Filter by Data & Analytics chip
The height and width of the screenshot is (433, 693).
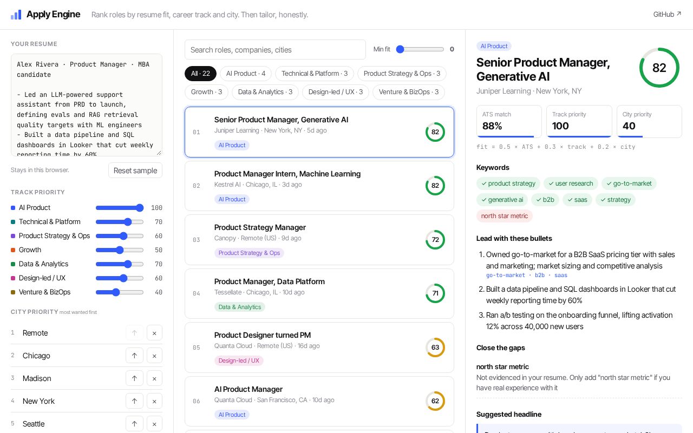[x=265, y=92]
